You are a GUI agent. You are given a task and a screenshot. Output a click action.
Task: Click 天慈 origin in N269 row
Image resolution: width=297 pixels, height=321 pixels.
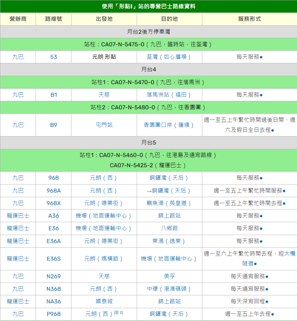pos(104,276)
